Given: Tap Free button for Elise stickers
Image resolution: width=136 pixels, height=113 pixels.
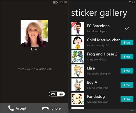Looking at the screenshot, I should pos(127,71).
